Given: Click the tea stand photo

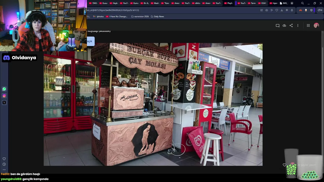Looking at the screenshot, I should tap(153, 104).
